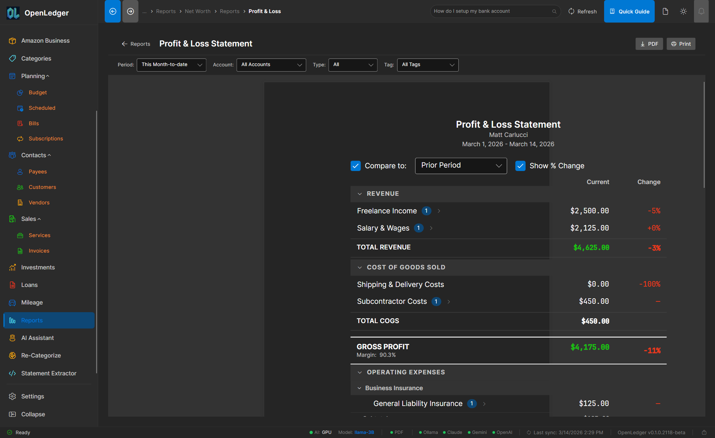Open the Period dropdown This Month-to-date
This screenshot has width=715, height=438.
click(x=171, y=65)
